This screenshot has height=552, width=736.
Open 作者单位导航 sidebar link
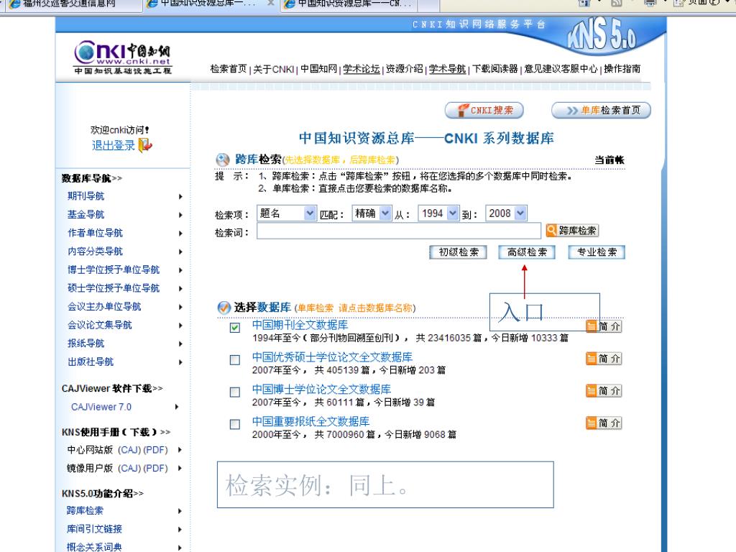(x=96, y=233)
